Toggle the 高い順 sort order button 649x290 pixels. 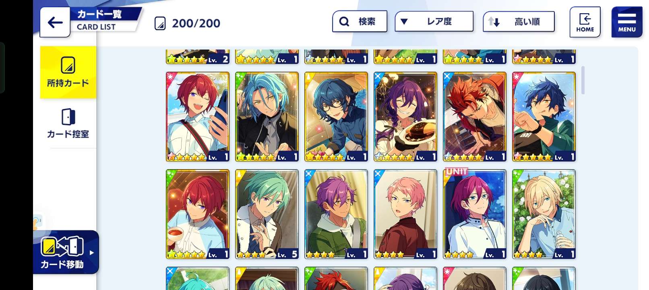click(x=519, y=22)
